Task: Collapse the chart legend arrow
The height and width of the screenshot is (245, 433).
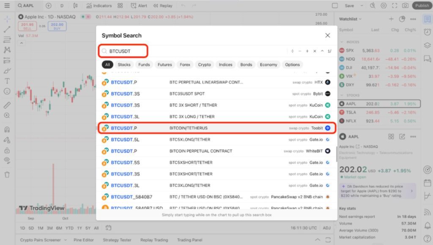Action: tap(21, 43)
